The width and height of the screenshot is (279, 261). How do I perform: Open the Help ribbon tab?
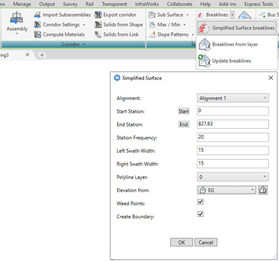205,4
